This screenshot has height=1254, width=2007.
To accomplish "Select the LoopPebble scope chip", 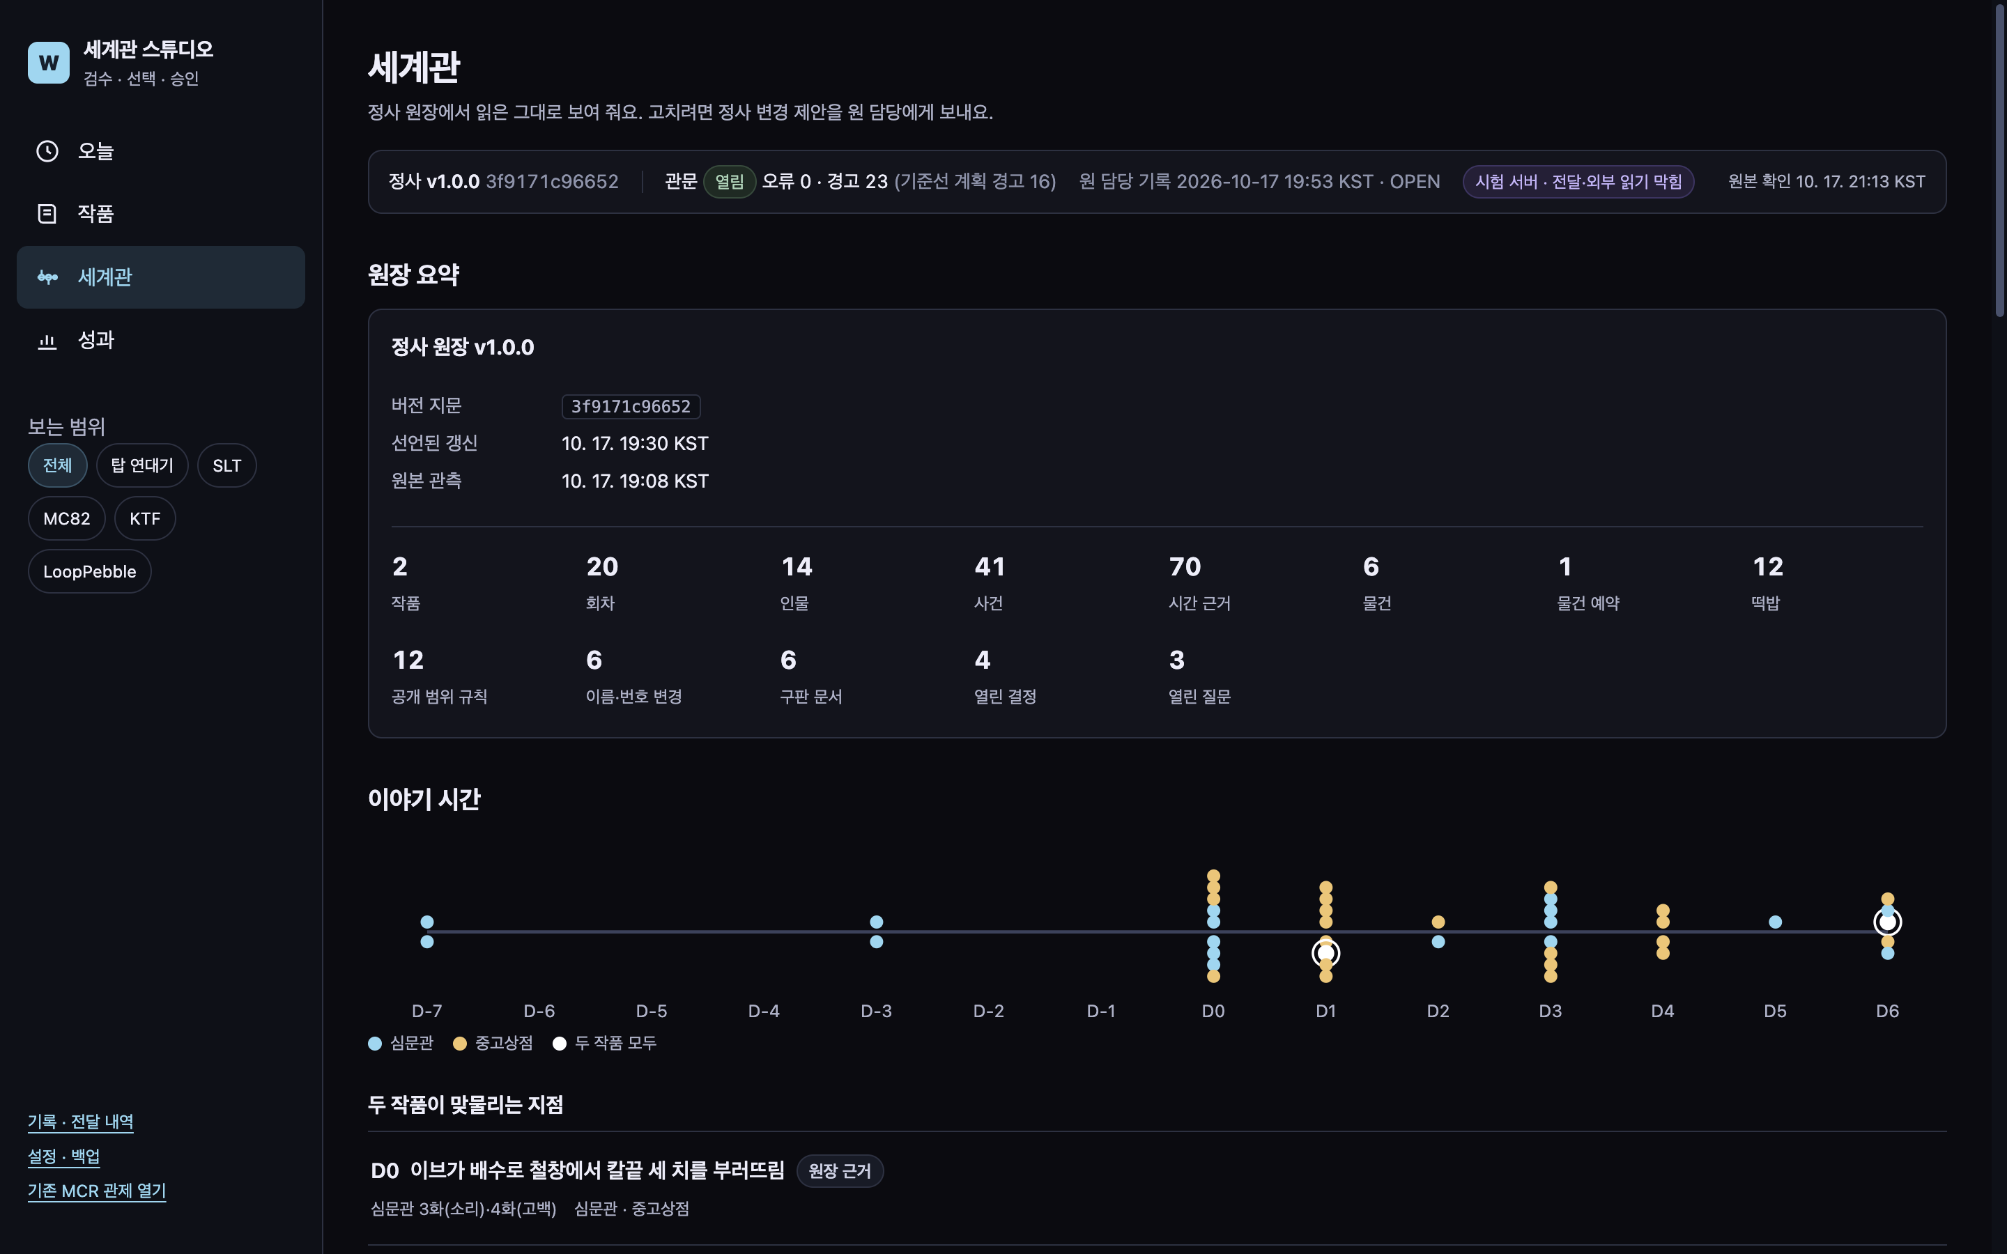I will (x=90, y=571).
